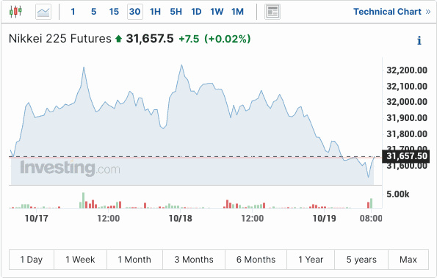Click the 32,100.00 axis label

407,87
